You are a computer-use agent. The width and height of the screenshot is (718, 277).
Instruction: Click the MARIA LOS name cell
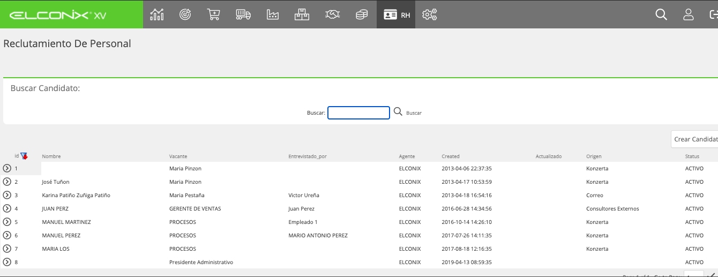click(x=56, y=249)
